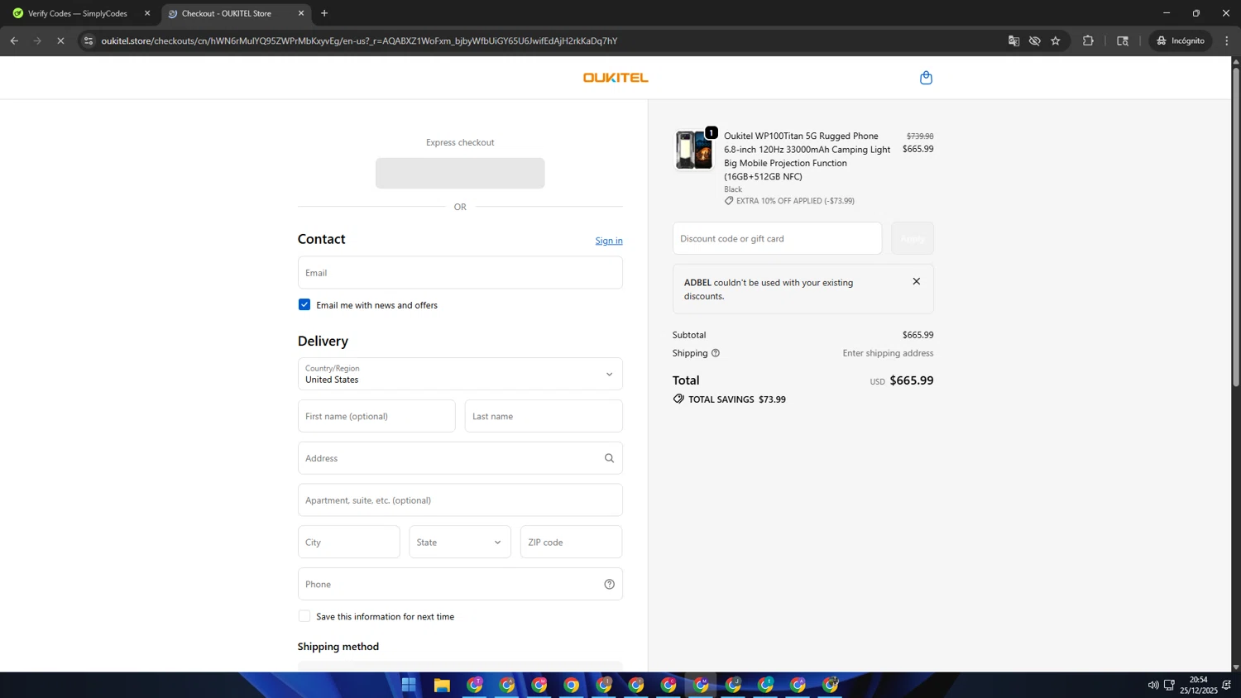Click the Sign in link
Screen dimensions: 1241x698
[x=609, y=241]
